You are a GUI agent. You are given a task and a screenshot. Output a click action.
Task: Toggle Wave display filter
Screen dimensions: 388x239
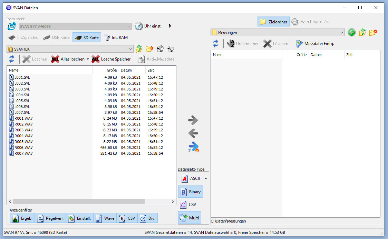(x=105, y=218)
